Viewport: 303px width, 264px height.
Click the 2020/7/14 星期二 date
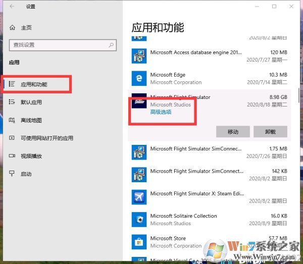267,82
